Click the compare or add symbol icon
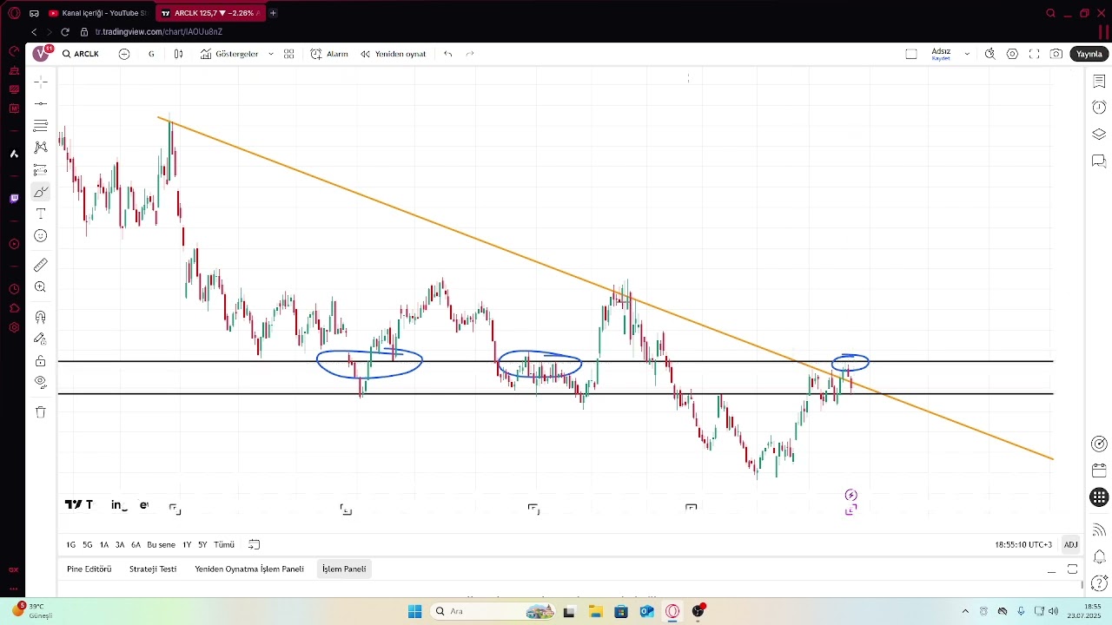 [x=124, y=54]
